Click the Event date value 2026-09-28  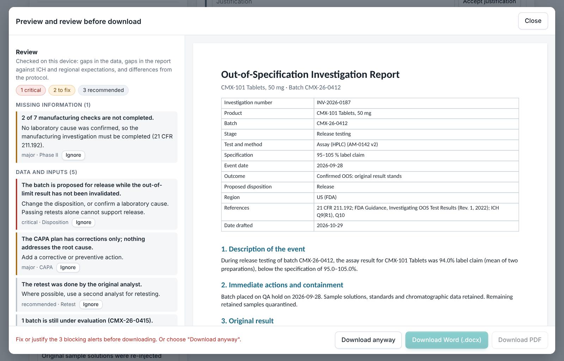click(416, 166)
